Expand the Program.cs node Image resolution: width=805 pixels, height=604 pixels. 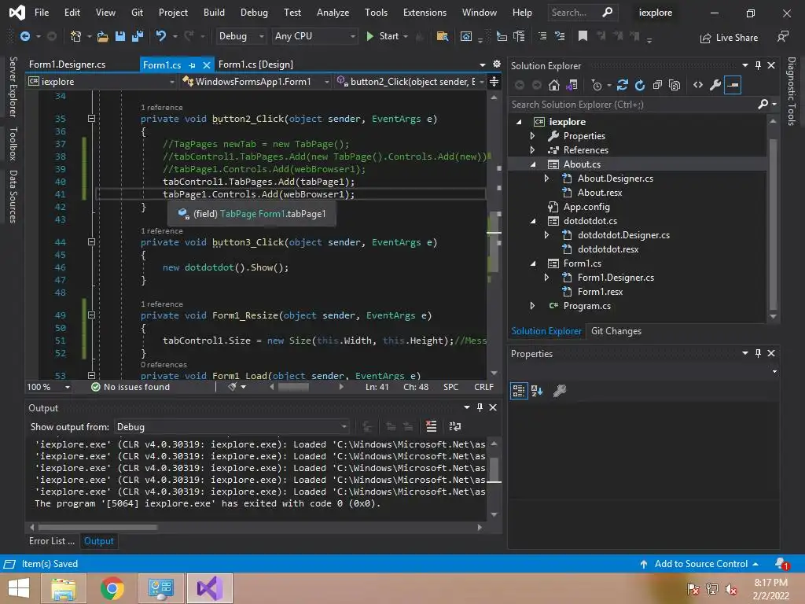pyautogui.click(x=532, y=306)
